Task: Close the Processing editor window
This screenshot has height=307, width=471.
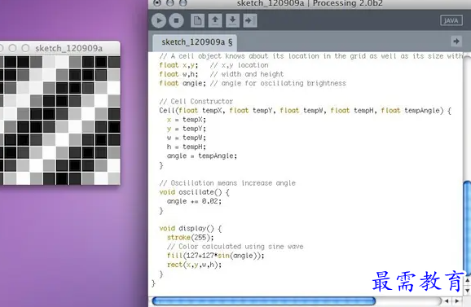Action: [157, 3]
